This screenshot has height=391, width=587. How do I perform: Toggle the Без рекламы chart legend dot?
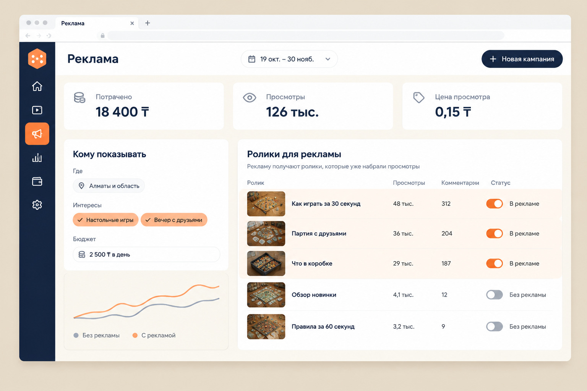click(76, 335)
